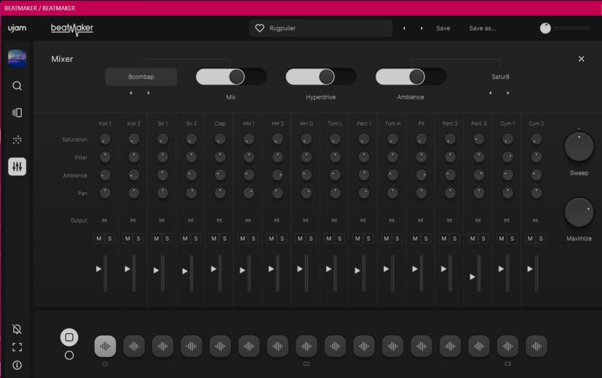The width and height of the screenshot is (602, 378).
Task: Toggle fullscreen view icon
Action: tap(17, 347)
